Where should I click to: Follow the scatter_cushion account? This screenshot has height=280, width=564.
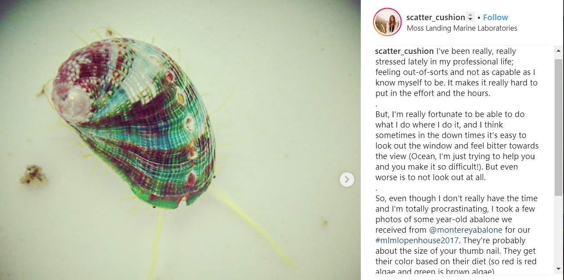(496, 18)
